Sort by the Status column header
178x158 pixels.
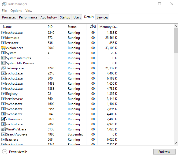coord(76,27)
